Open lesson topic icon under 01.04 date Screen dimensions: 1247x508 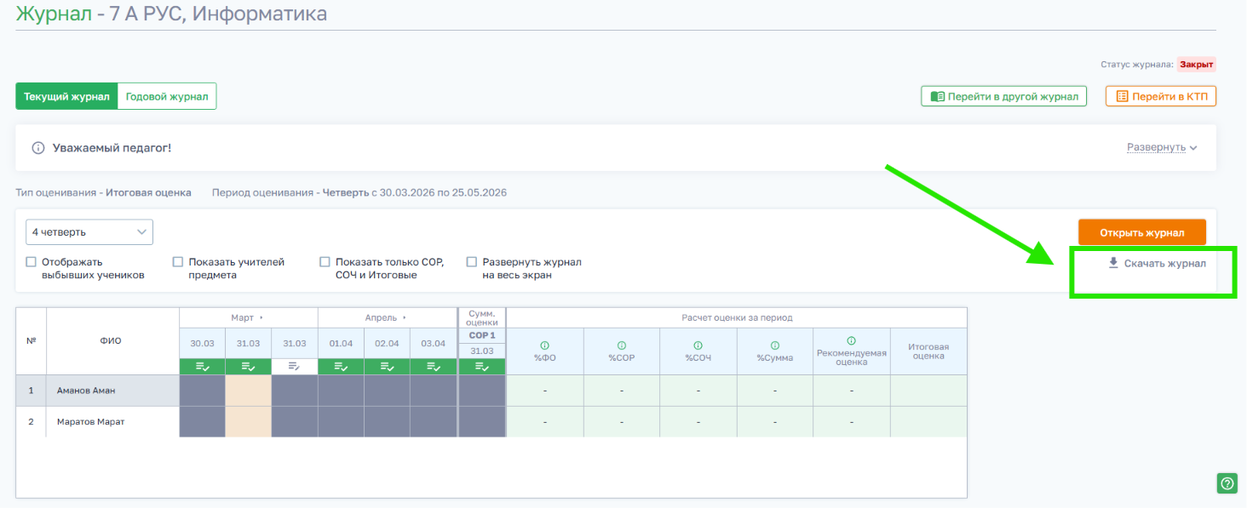(x=341, y=367)
